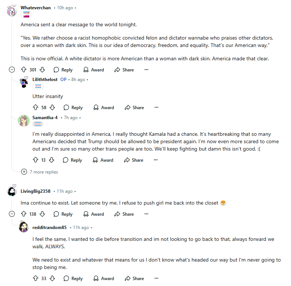Downvote redditrandom85's comment
Viewport: 291px width, 286px height.
click(x=52, y=278)
